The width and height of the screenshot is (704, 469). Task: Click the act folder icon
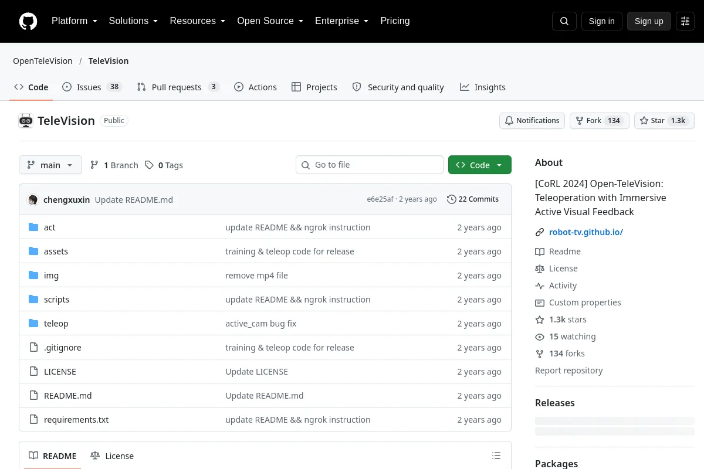tap(33, 227)
